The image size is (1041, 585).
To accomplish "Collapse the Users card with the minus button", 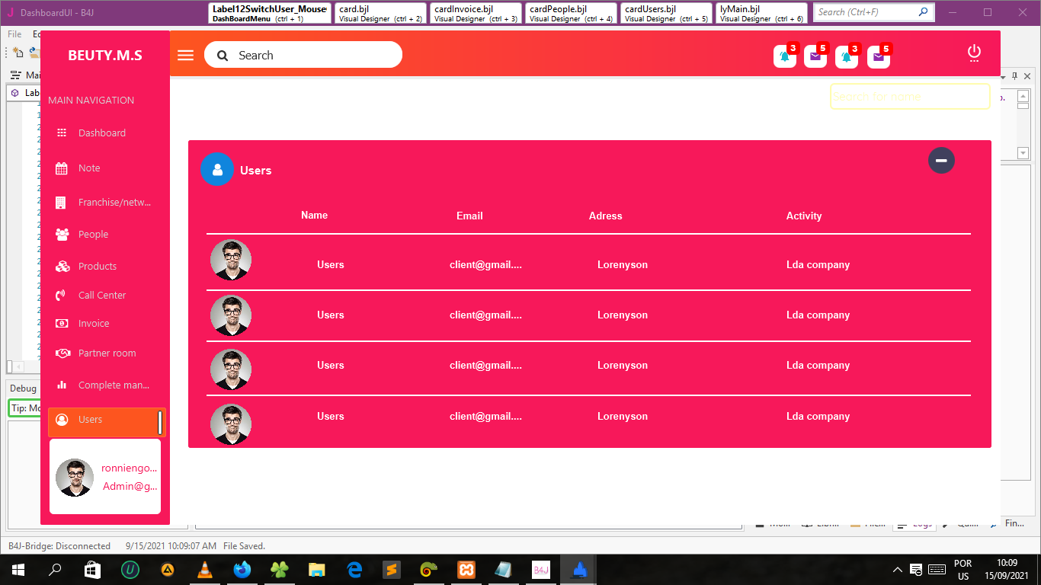I will tap(941, 160).
